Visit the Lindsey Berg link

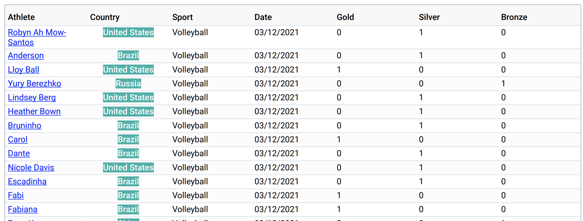pos(32,97)
